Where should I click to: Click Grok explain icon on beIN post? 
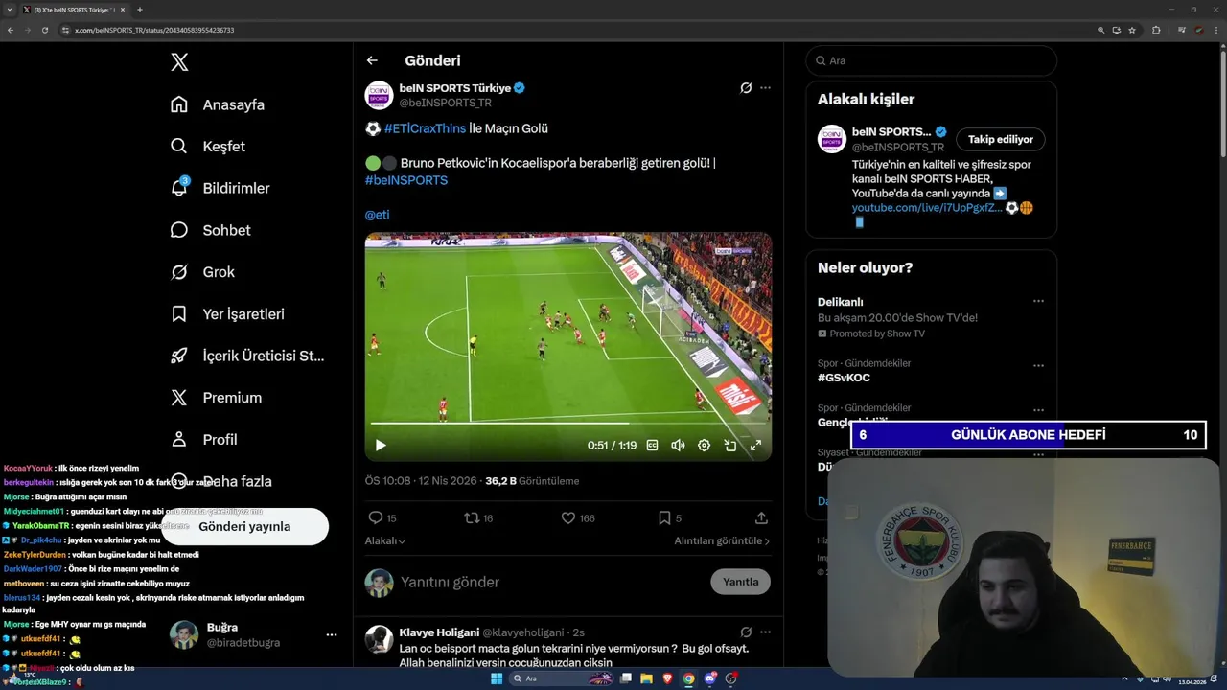(x=746, y=88)
